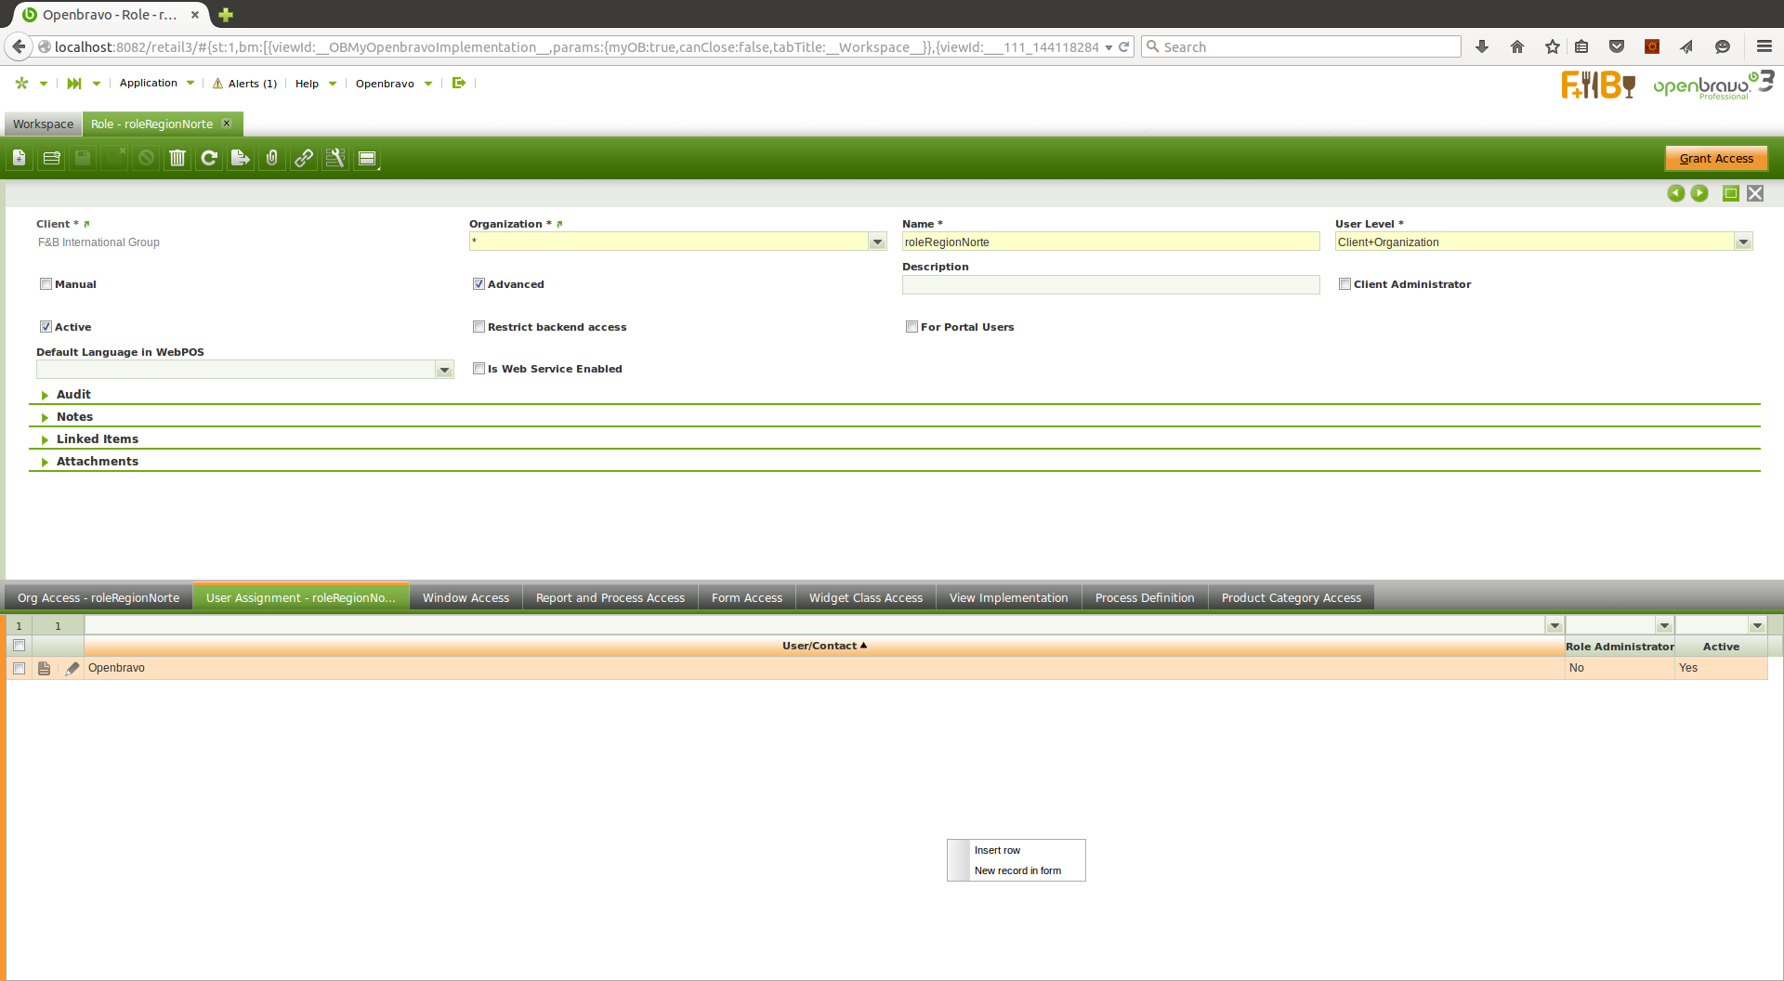The image size is (1784, 981).
Task: Open the Alerts (1) link
Action: point(245,84)
